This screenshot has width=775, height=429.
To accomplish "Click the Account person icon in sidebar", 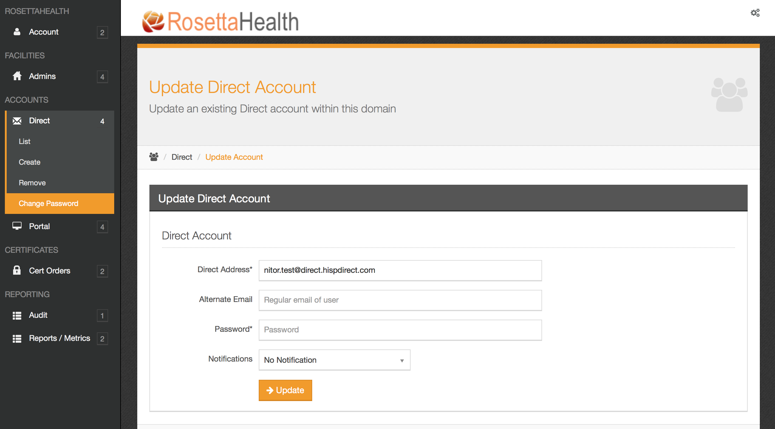I will pyautogui.click(x=17, y=32).
